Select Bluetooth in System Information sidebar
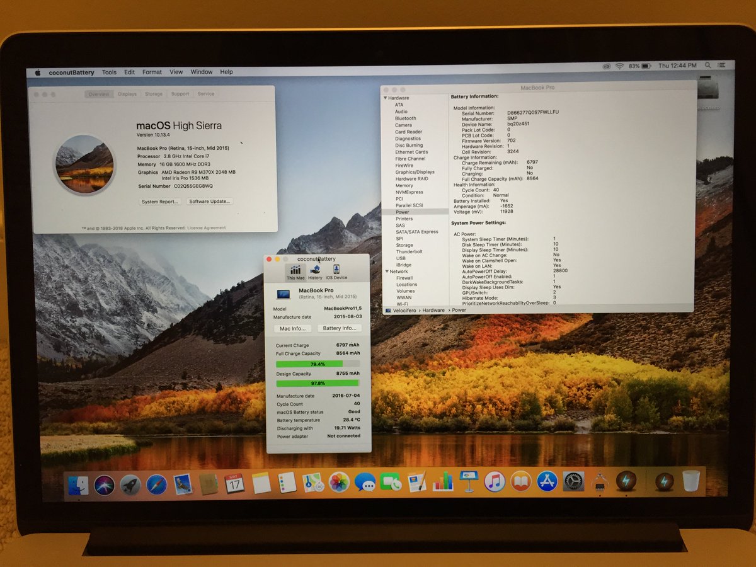The width and height of the screenshot is (756, 567). (406, 118)
